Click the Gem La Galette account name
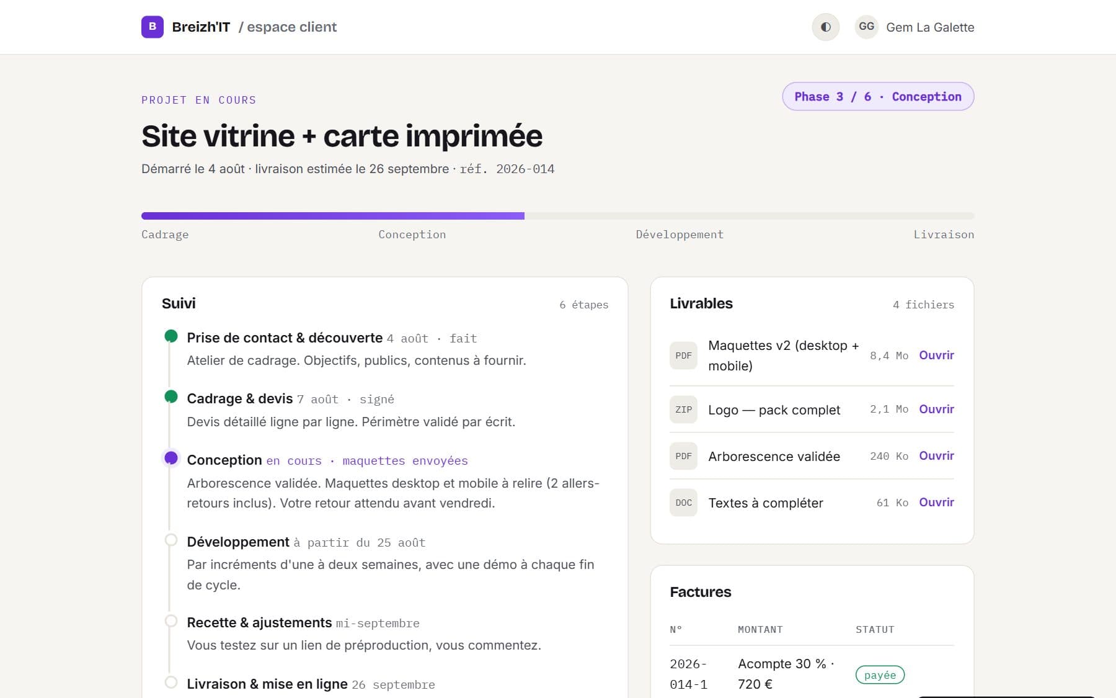 coord(930,27)
